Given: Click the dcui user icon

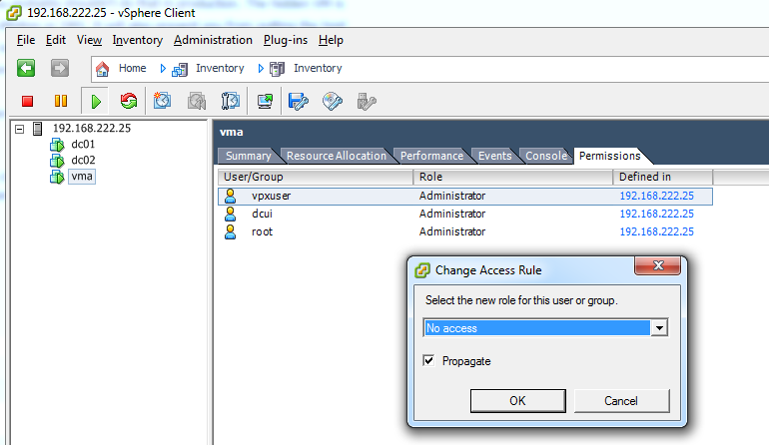Looking at the screenshot, I should click(x=230, y=214).
